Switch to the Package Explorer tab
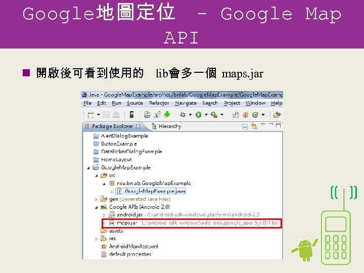This screenshot has height=273, width=364. tap(113, 126)
